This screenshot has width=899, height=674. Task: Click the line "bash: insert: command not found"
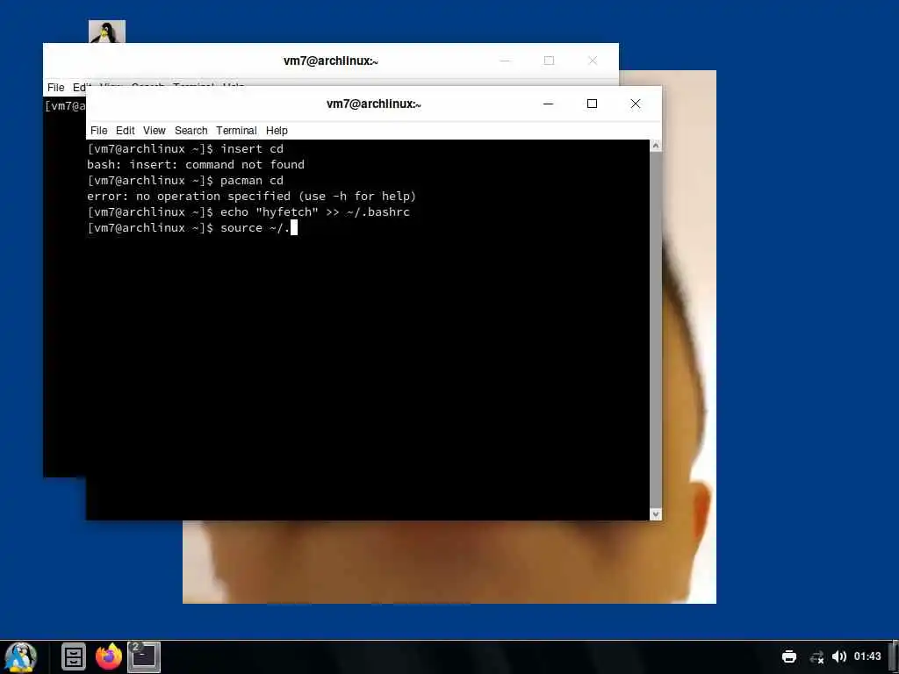[196, 164]
